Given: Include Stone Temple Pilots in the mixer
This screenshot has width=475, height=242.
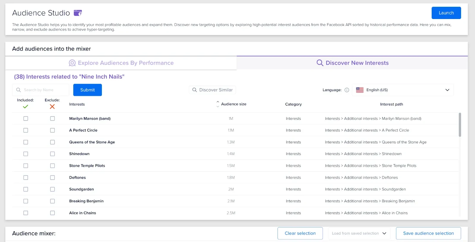Looking at the screenshot, I should (26, 166).
